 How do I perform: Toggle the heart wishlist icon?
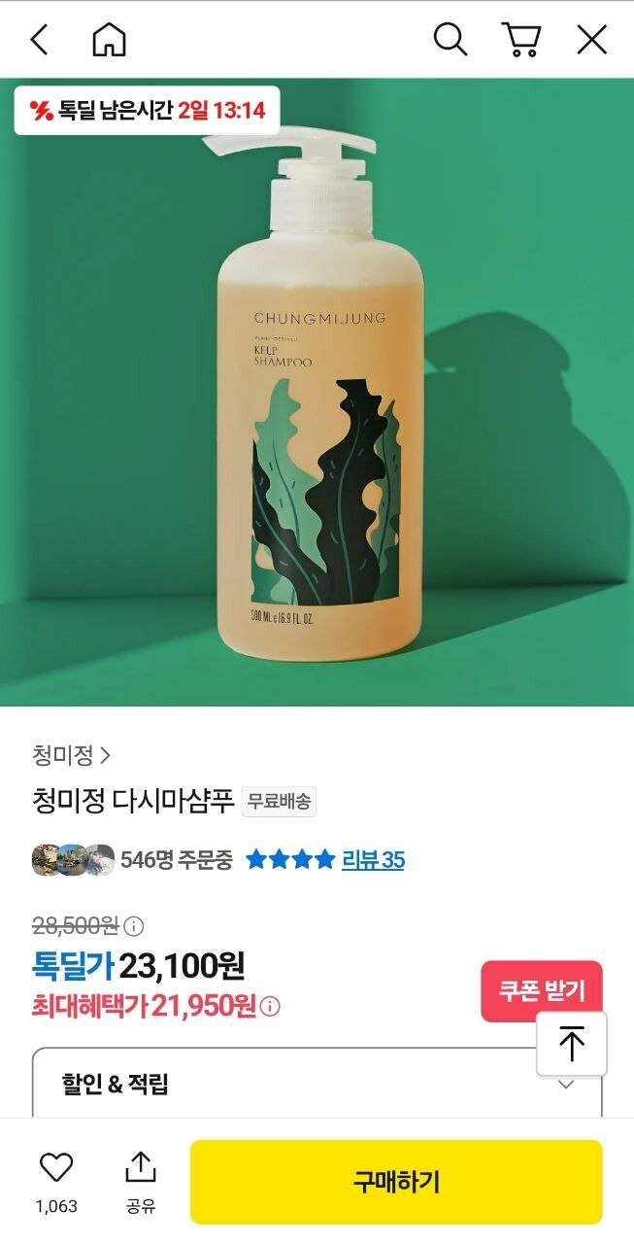56,1167
